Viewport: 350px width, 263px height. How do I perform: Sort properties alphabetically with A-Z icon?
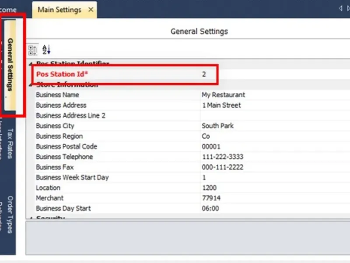(46, 50)
